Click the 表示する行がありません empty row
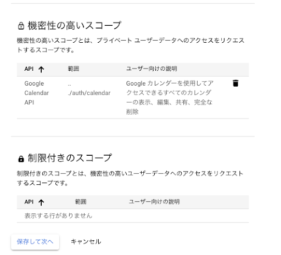281x255 pixels. 133,216
